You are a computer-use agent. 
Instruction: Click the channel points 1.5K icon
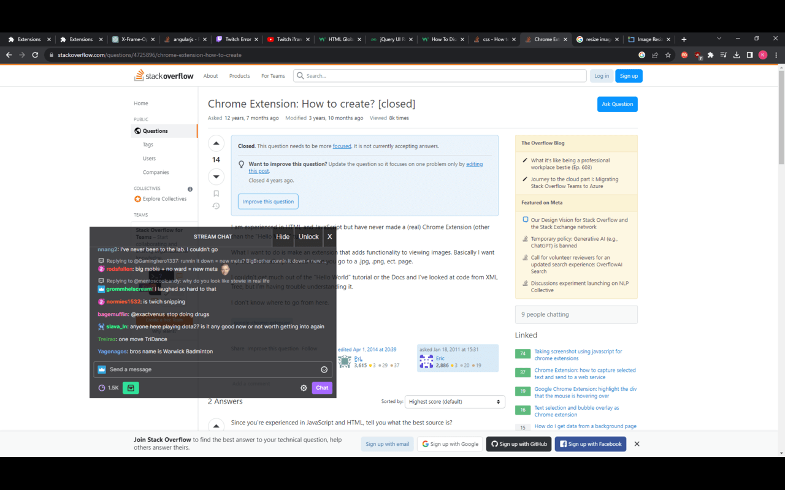pos(109,388)
